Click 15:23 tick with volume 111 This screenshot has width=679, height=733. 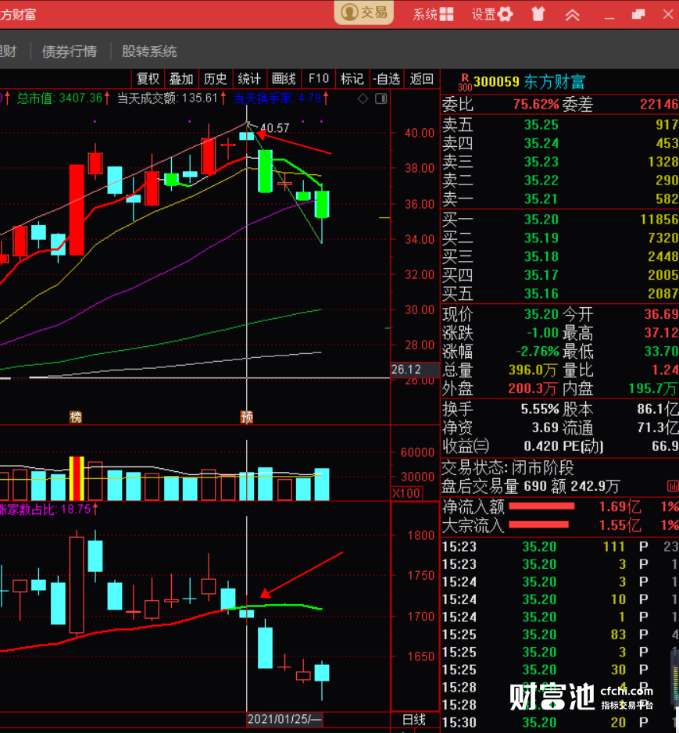(x=559, y=546)
